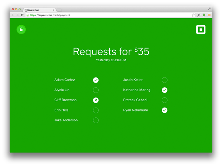222x166 pixels.
Task: Close the Square Cash tab
Action: (x=54, y=10)
